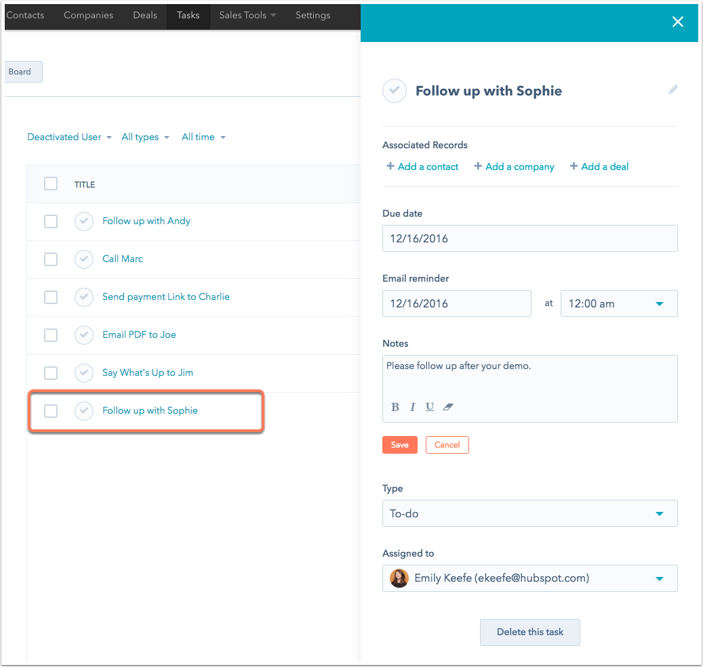Clear formatting with eraser icon in Notes
The width and height of the screenshot is (703, 667).
click(448, 407)
